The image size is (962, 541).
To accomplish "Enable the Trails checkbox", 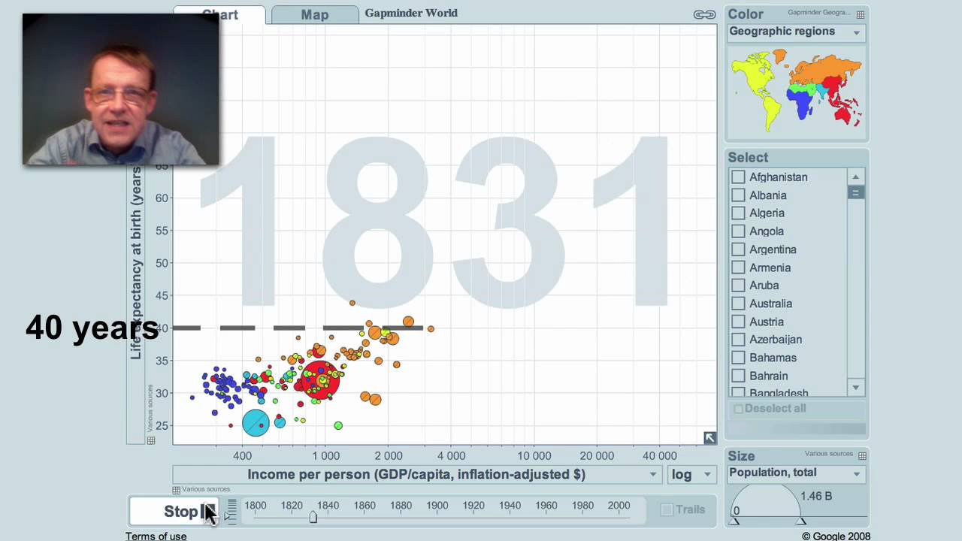I will tap(667, 509).
